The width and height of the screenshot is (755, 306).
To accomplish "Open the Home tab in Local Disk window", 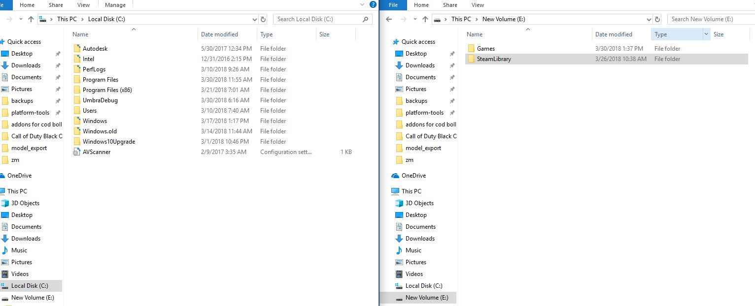I will pyautogui.click(x=27, y=5).
